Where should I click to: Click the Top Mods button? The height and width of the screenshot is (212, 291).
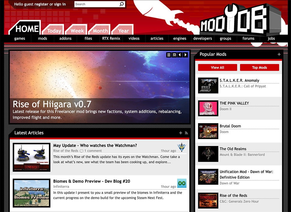click(x=260, y=67)
